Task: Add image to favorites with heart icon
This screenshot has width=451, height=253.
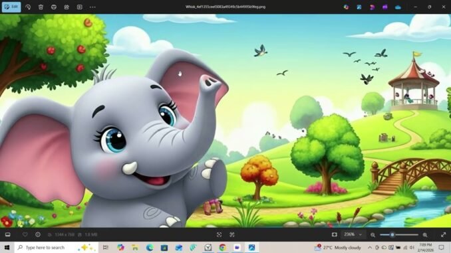Action: (x=25, y=234)
